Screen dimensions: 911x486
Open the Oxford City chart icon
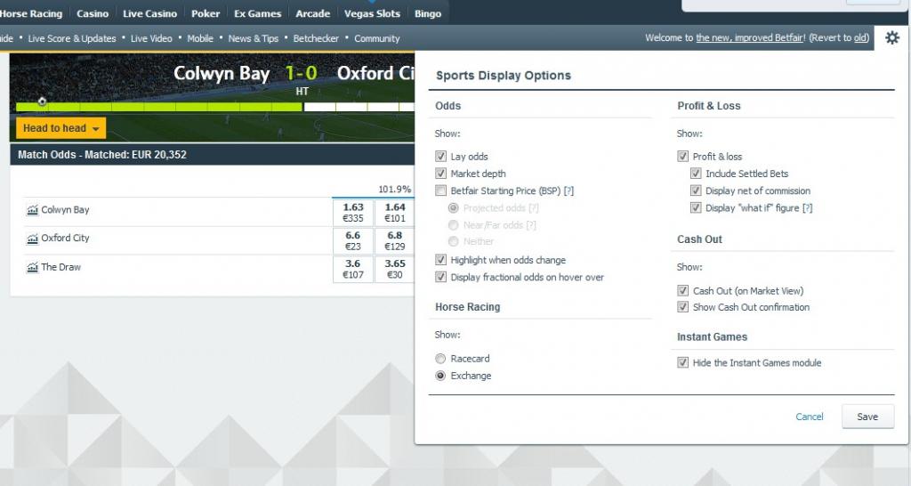pyautogui.click(x=33, y=239)
